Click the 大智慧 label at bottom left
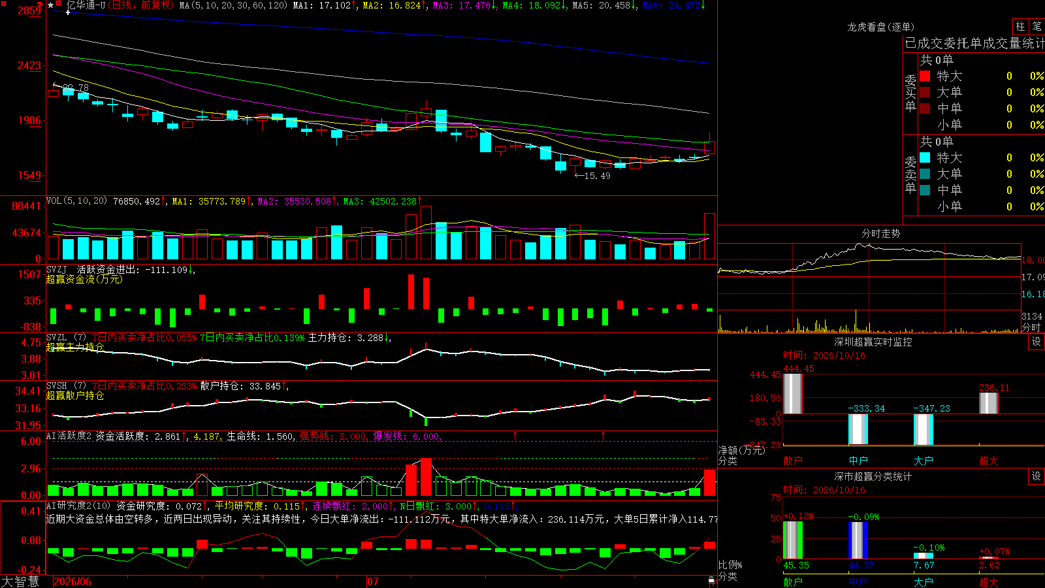This screenshot has height=588, width=1045. coord(20,581)
